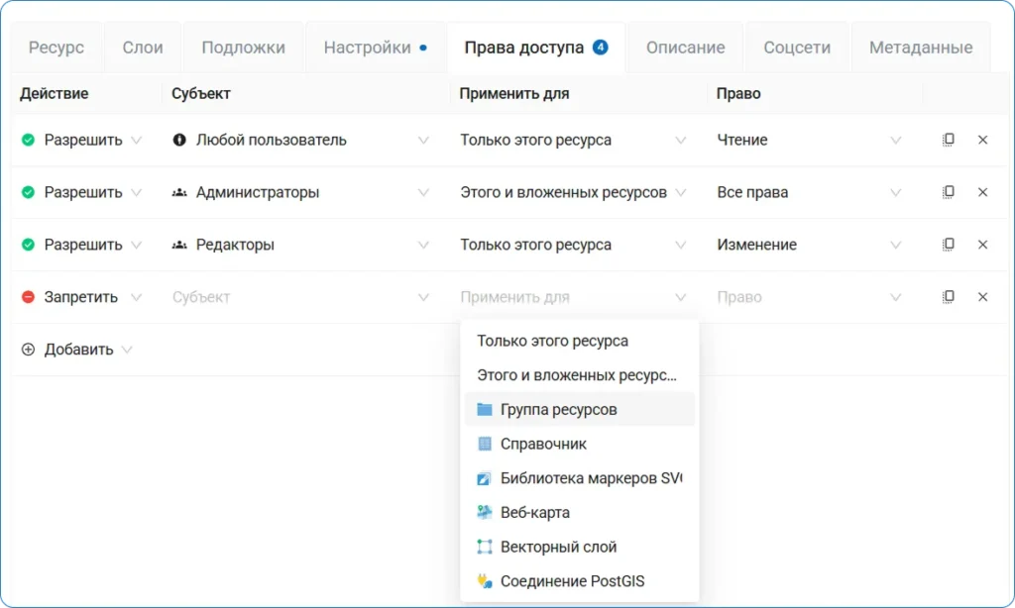Remove the Редакторы rule with its X button
This screenshot has width=1015, height=608.
(x=982, y=245)
